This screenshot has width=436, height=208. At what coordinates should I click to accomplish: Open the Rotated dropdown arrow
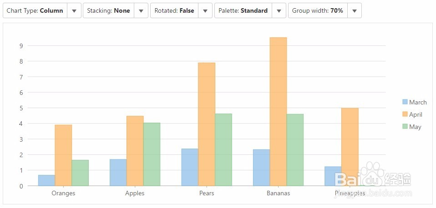[x=205, y=11]
